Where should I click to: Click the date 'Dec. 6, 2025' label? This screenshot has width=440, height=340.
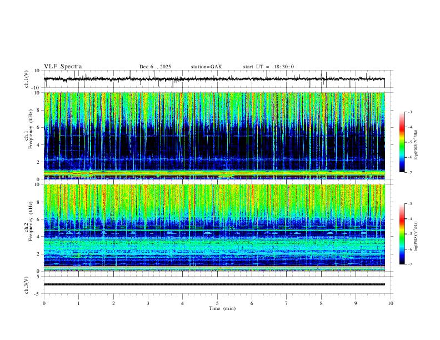pyautogui.click(x=155, y=67)
